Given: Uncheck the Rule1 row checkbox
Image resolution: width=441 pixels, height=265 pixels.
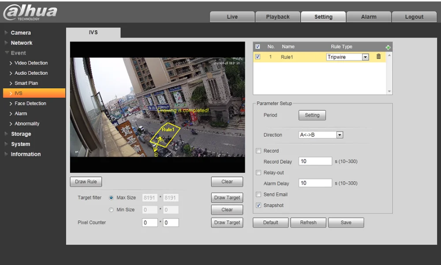Looking at the screenshot, I should point(258,57).
